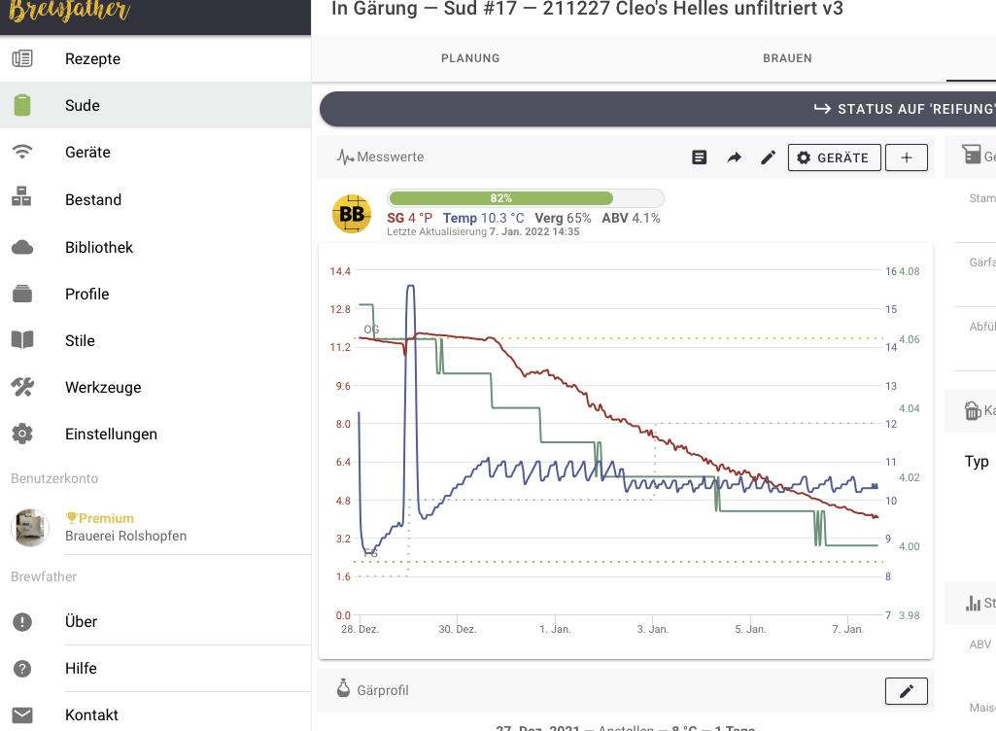The image size is (996, 731).
Task: Open the GERÄTE devices button
Action: (834, 157)
